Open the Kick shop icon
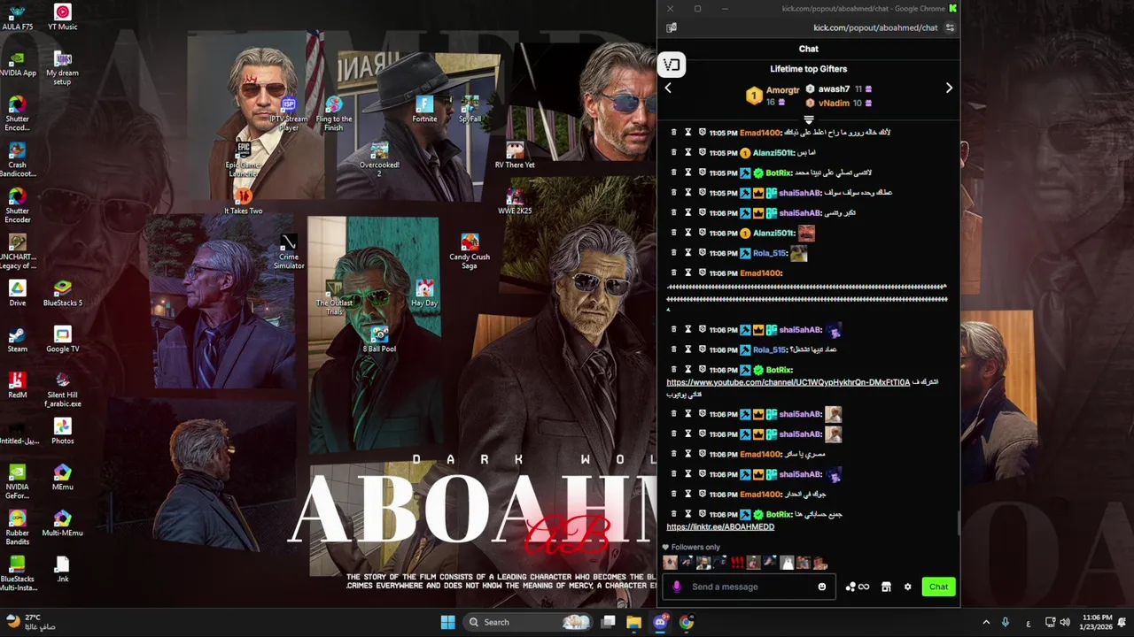The height and width of the screenshot is (637, 1134). tap(886, 587)
